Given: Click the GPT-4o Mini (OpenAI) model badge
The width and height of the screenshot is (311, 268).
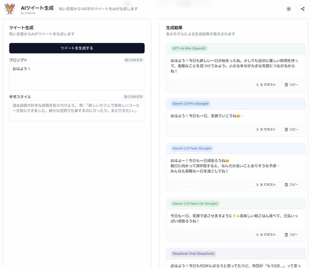Looking at the screenshot, I should [x=189, y=49].
